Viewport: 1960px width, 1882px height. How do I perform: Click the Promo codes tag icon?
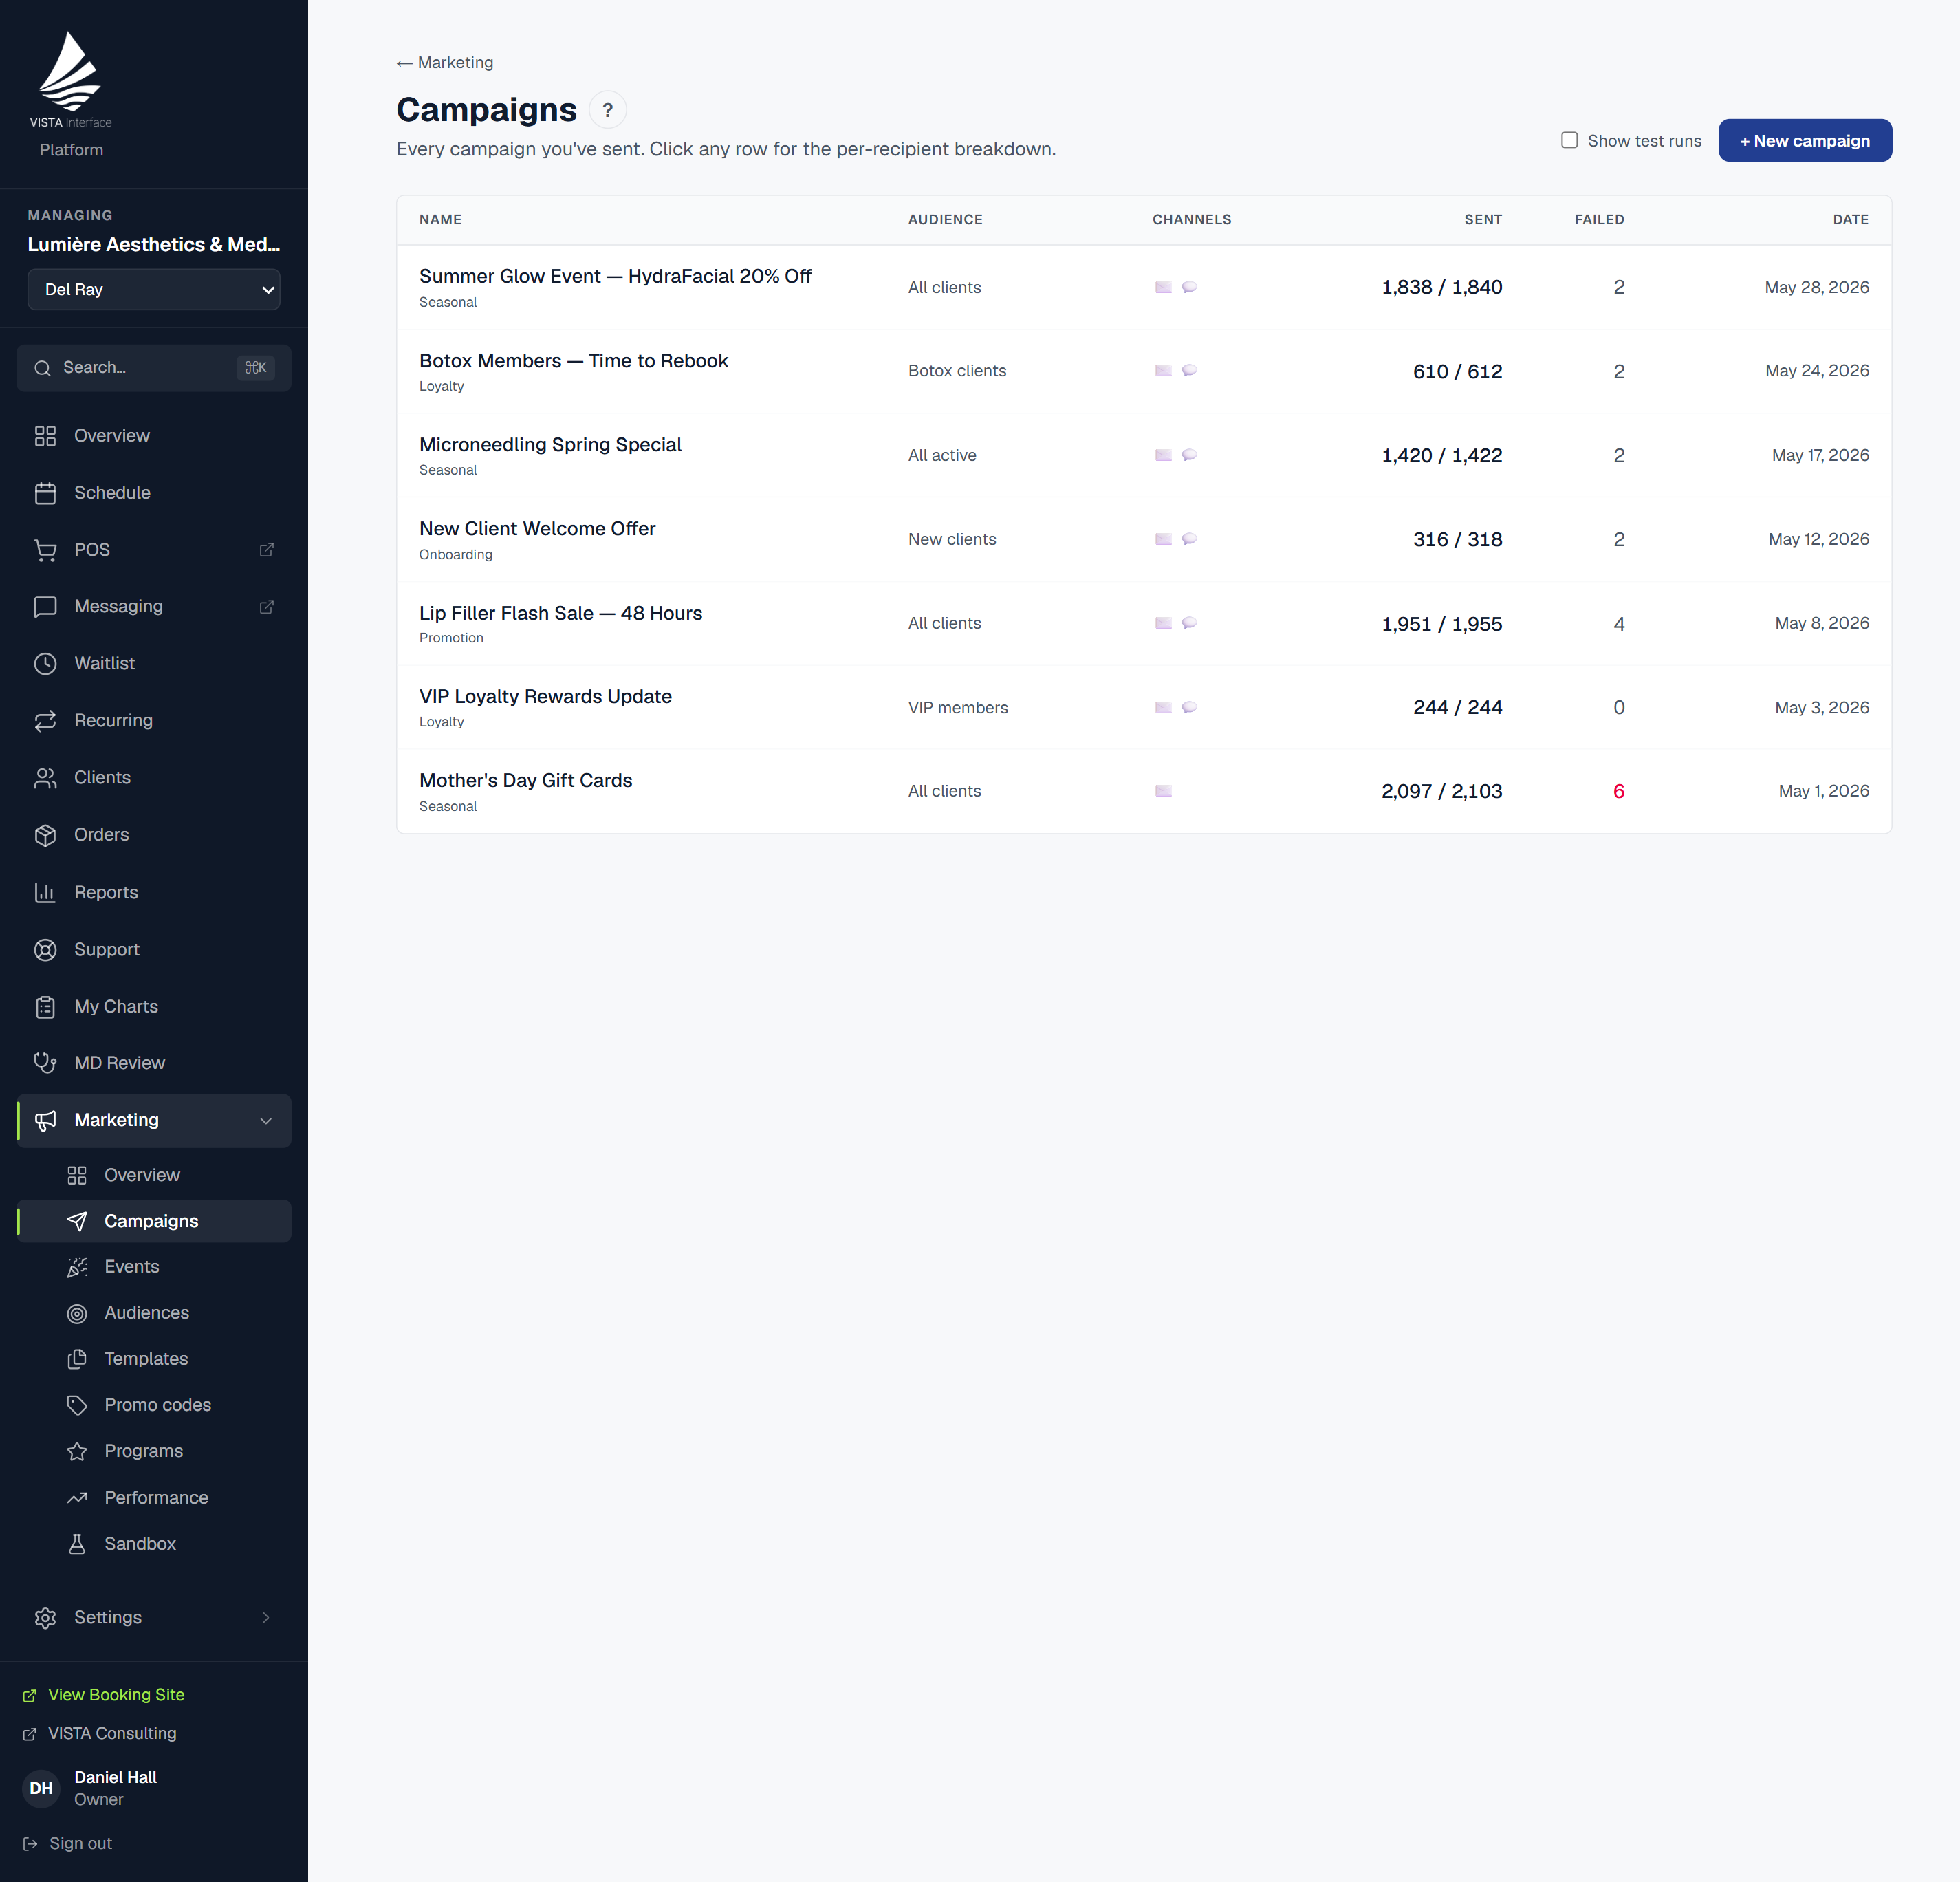point(77,1405)
